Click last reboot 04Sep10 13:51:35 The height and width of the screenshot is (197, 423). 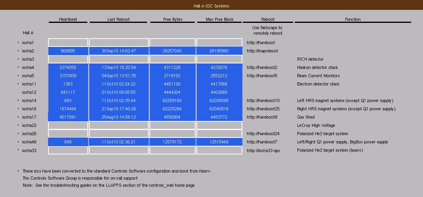[119, 76]
